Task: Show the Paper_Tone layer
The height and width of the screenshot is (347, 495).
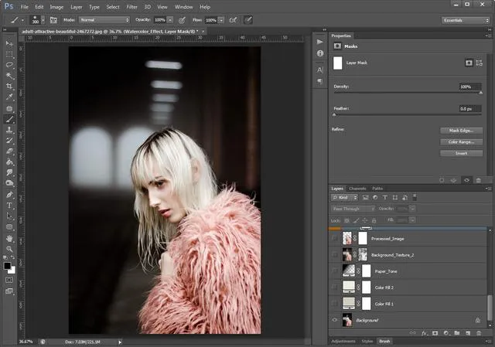Action: click(x=335, y=271)
